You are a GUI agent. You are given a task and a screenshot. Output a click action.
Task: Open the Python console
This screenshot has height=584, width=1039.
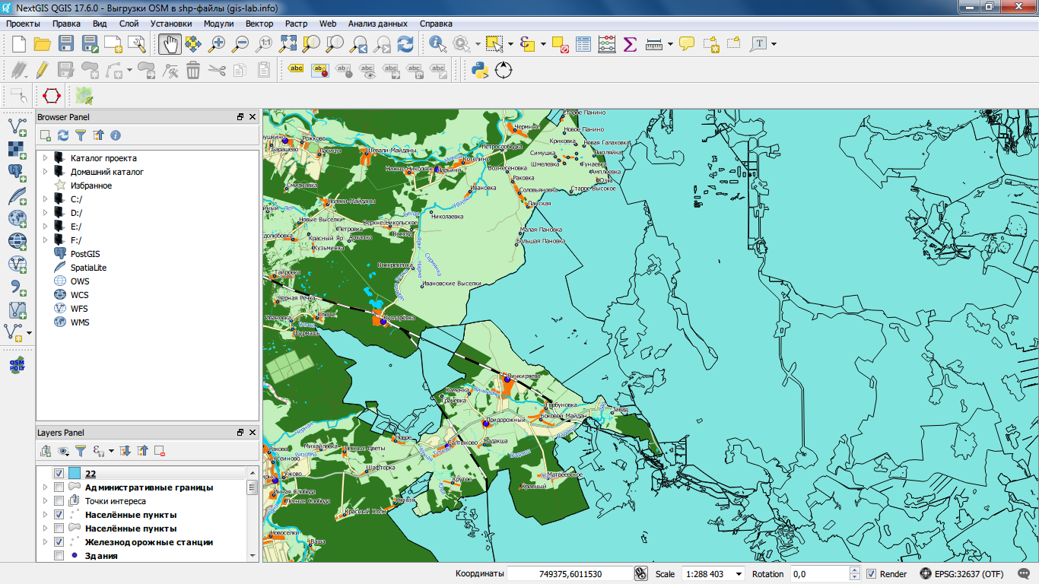(479, 71)
